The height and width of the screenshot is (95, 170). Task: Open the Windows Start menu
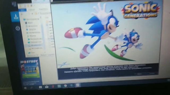coord(25,88)
